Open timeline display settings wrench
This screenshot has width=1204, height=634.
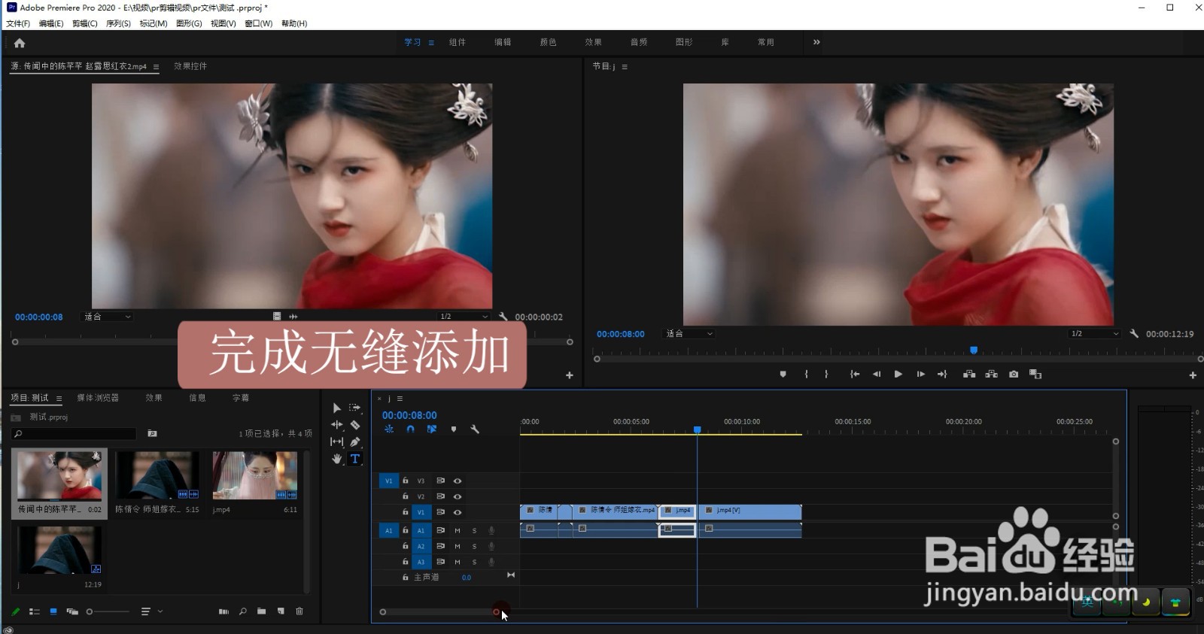point(475,429)
